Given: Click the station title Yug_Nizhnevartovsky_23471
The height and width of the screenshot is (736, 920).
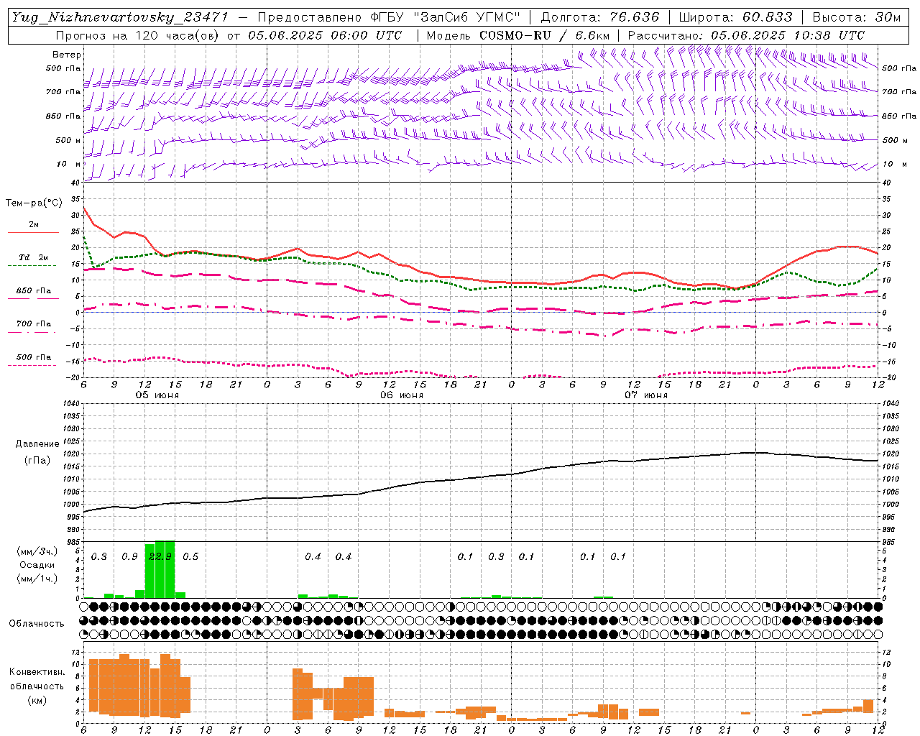Looking at the screenshot, I should (x=120, y=17).
